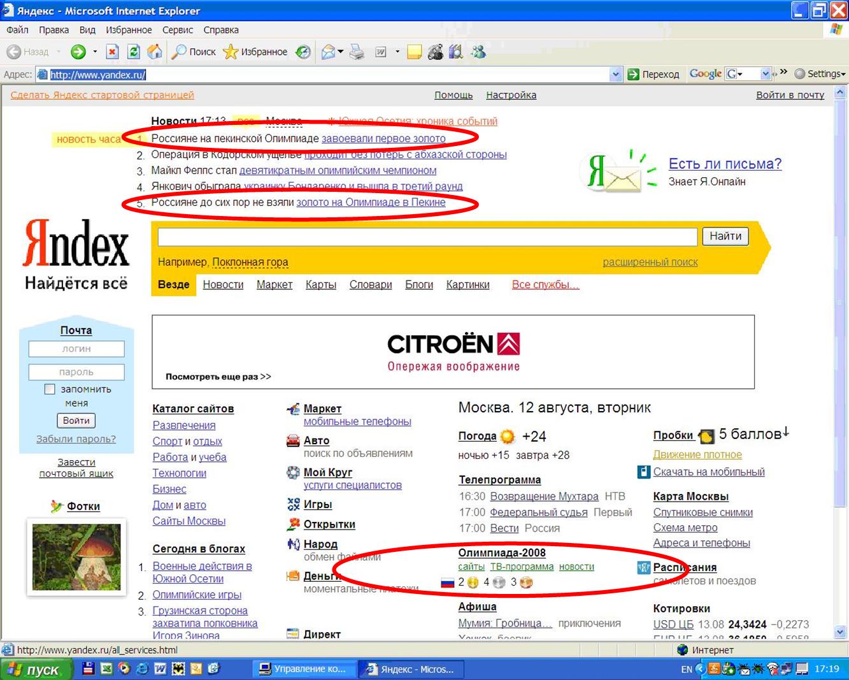This screenshot has height=680, width=849.
Task: Click the Яндекс search input field
Action: pyautogui.click(x=427, y=236)
